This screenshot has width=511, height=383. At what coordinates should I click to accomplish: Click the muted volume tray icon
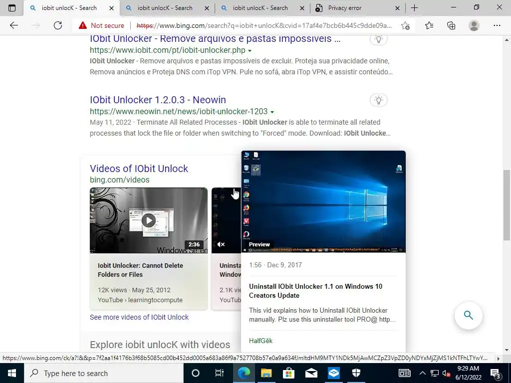coord(446,373)
